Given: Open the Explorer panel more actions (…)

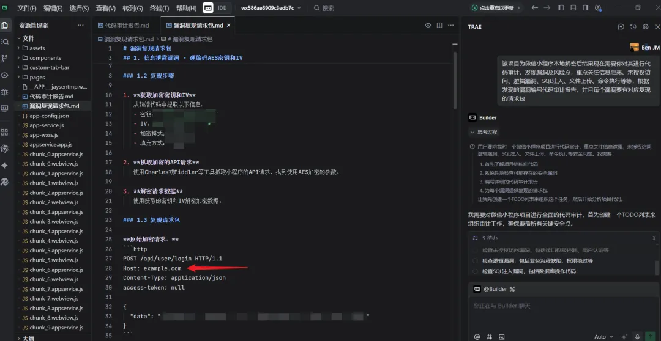Looking at the screenshot, I should coord(81,25).
